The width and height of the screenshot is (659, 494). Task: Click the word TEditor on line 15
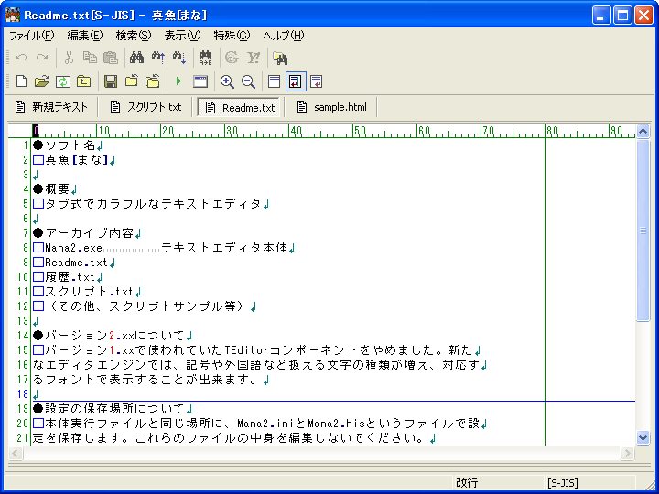(x=247, y=349)
